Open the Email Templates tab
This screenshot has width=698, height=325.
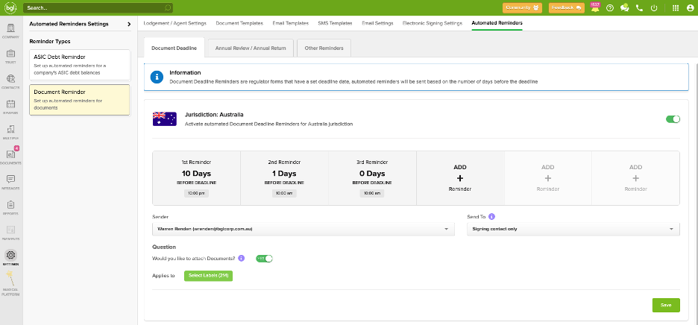pyautogui.click(x=292, y=23)
